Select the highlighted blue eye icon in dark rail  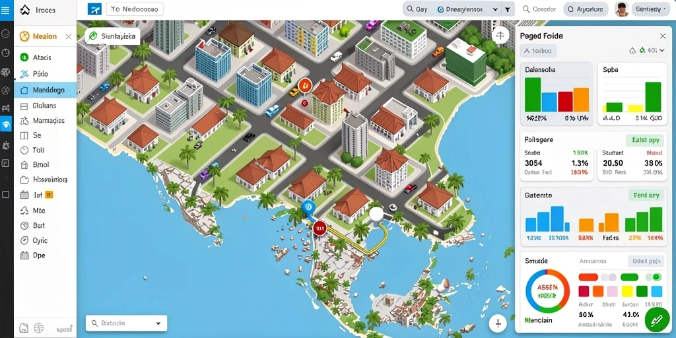click(5, 125)
